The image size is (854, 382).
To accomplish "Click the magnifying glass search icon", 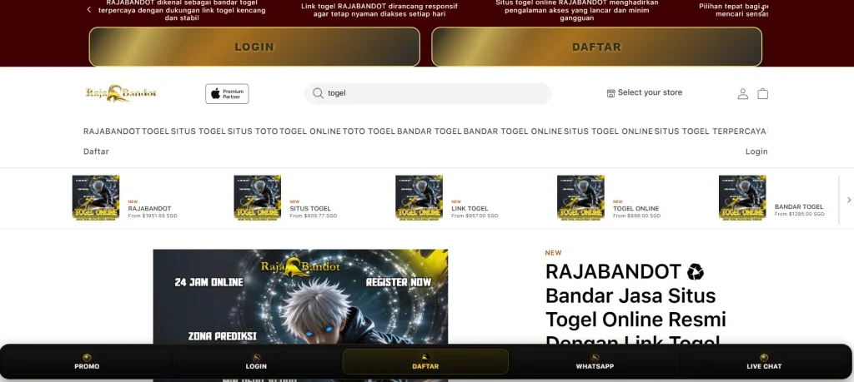I will (318, 93).
